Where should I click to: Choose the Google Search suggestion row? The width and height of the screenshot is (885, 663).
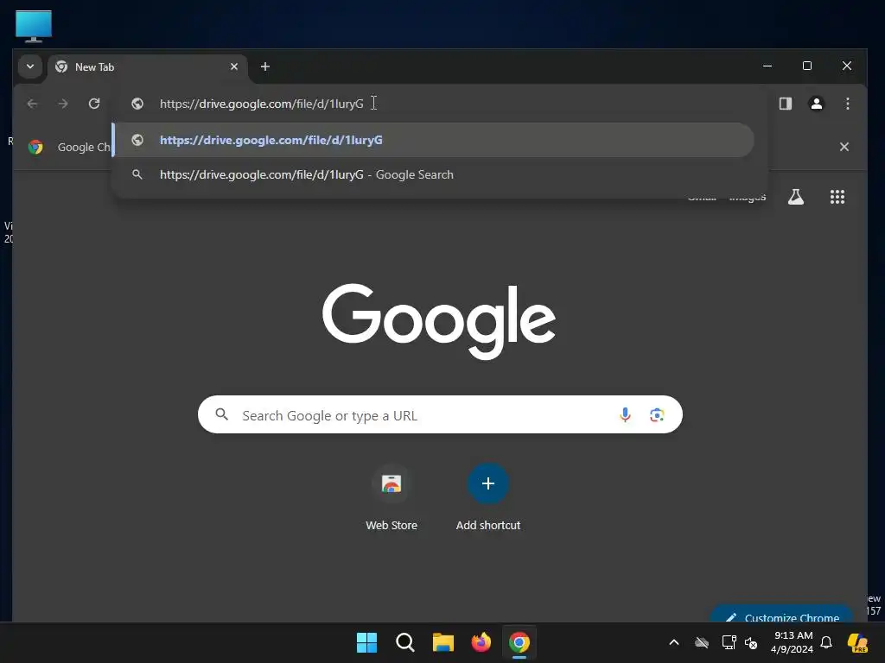(434, 174)
